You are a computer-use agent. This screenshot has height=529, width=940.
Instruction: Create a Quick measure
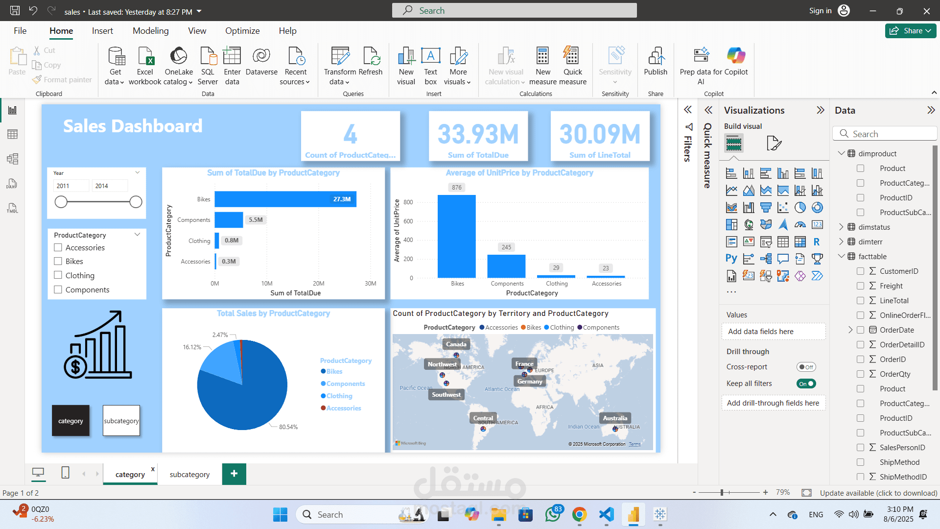(x=572, y=66)
